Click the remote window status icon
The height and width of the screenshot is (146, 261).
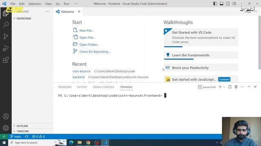(4, 137)
